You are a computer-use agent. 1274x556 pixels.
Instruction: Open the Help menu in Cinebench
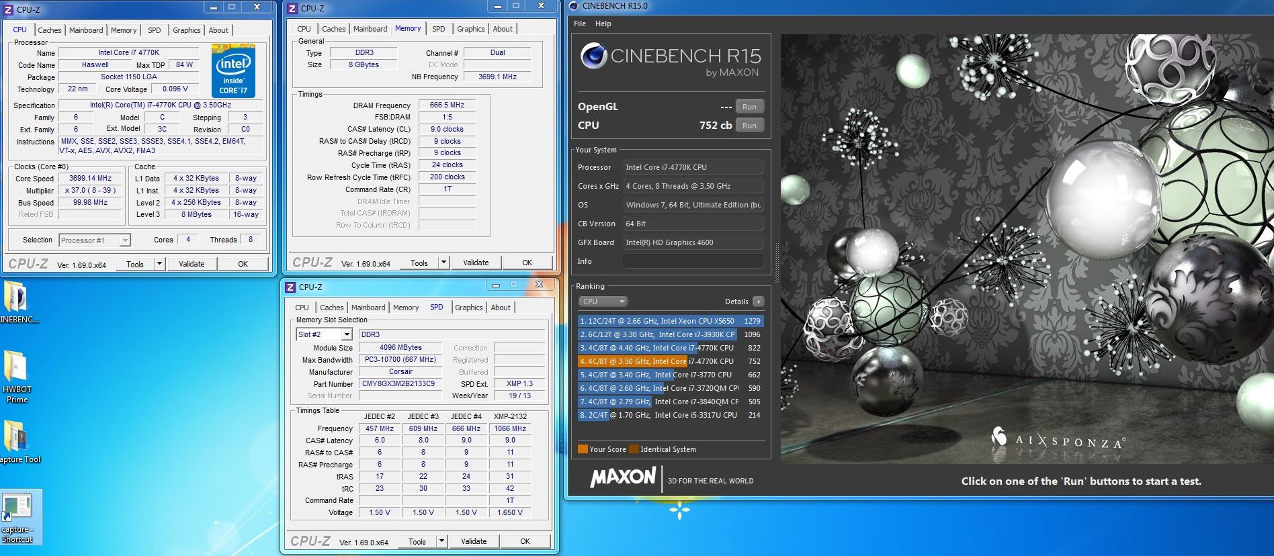tap(603, 24)
